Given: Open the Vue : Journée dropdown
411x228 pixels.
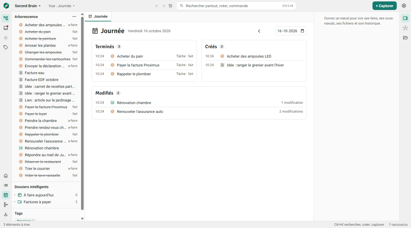Looking at the screenshot, I should [62, 6].
